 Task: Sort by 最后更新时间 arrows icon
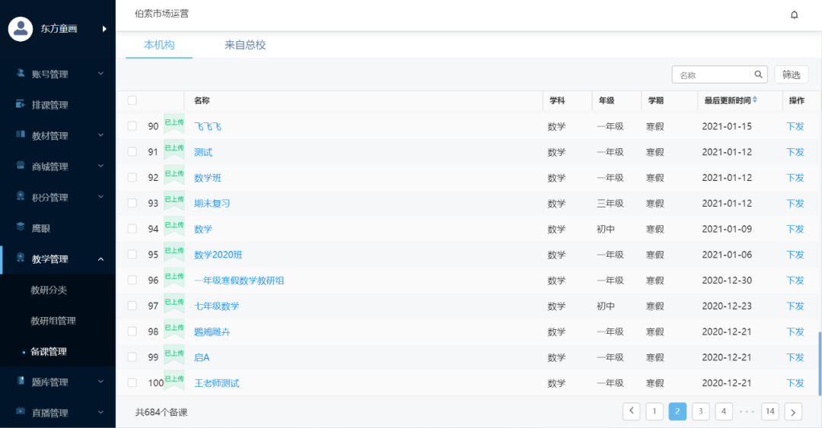[x=755, y=100]
